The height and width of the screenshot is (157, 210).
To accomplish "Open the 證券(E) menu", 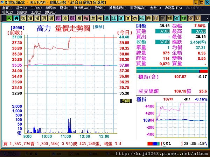I will 21,8.
